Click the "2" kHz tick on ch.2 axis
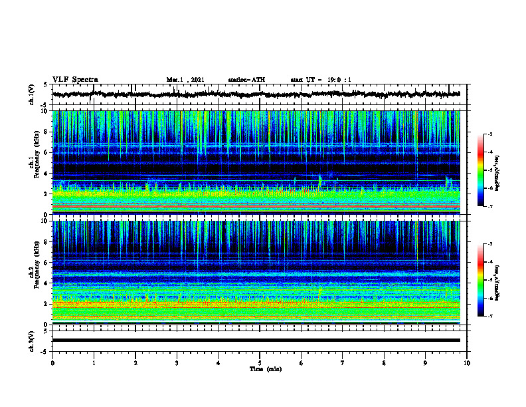Screen dimensions: 526x407 46,304
